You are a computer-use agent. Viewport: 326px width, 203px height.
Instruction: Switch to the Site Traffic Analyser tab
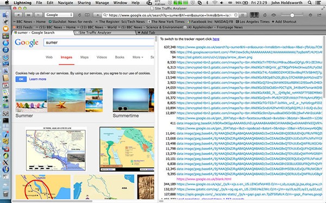(95, 32)
